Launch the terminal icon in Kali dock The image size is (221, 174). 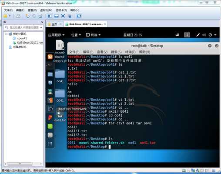(50, 65)
